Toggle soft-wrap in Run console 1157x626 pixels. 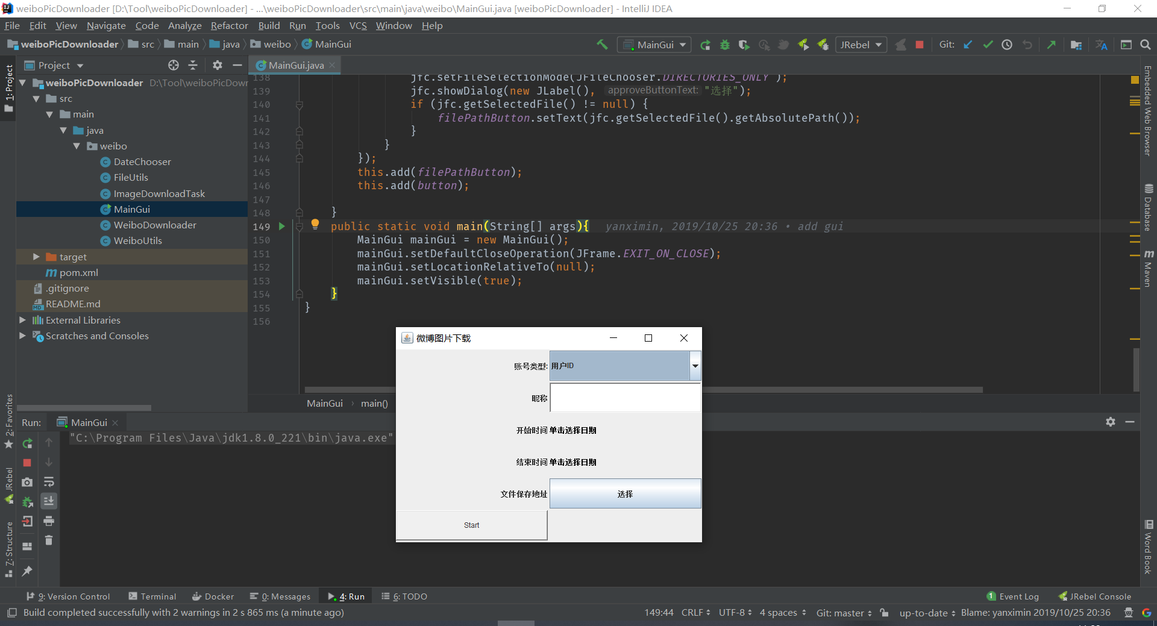pyautogui.click(x=49, y=482)
